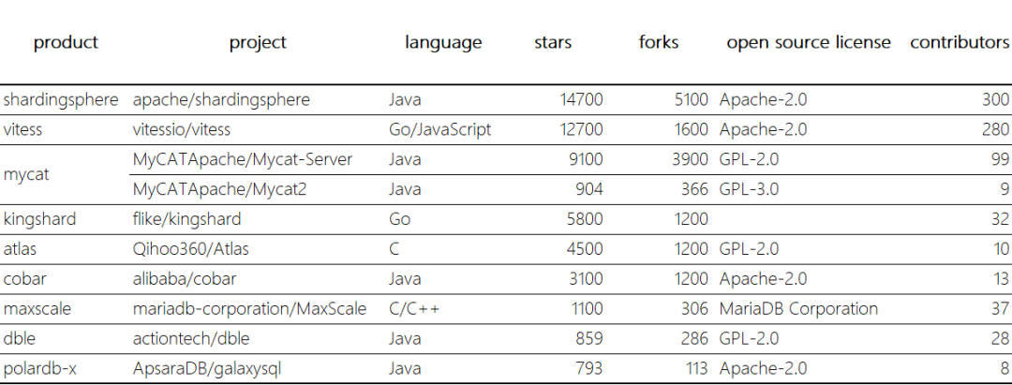The width and height of the screenshot is (1012, 385).
Task: Select the contributors value 10
Action: coord(1001,249)
